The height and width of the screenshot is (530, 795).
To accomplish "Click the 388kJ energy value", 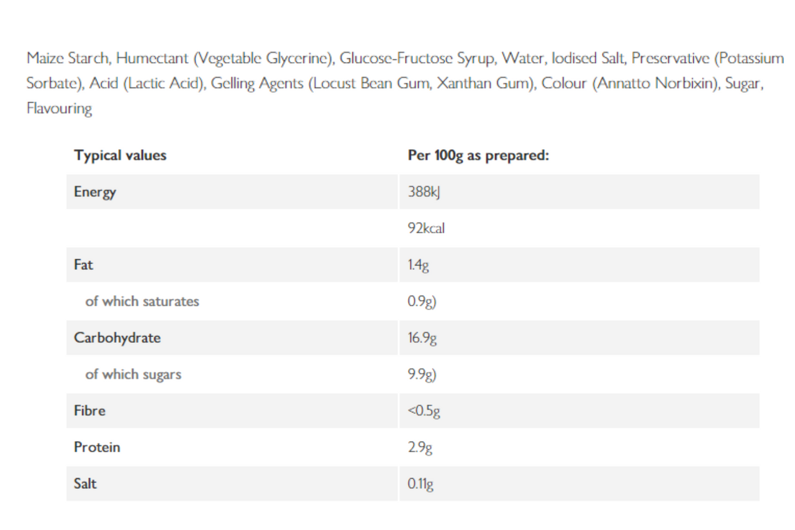I will (x=424, y=192).
